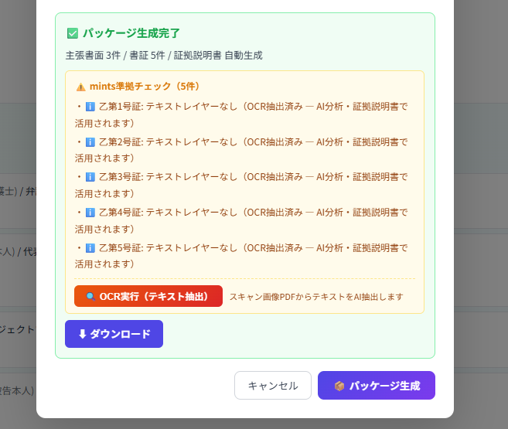Viewport: 508px width, 429px height.
Task: Click the info icon for 乙第4号証
Action: coord(90,213)
